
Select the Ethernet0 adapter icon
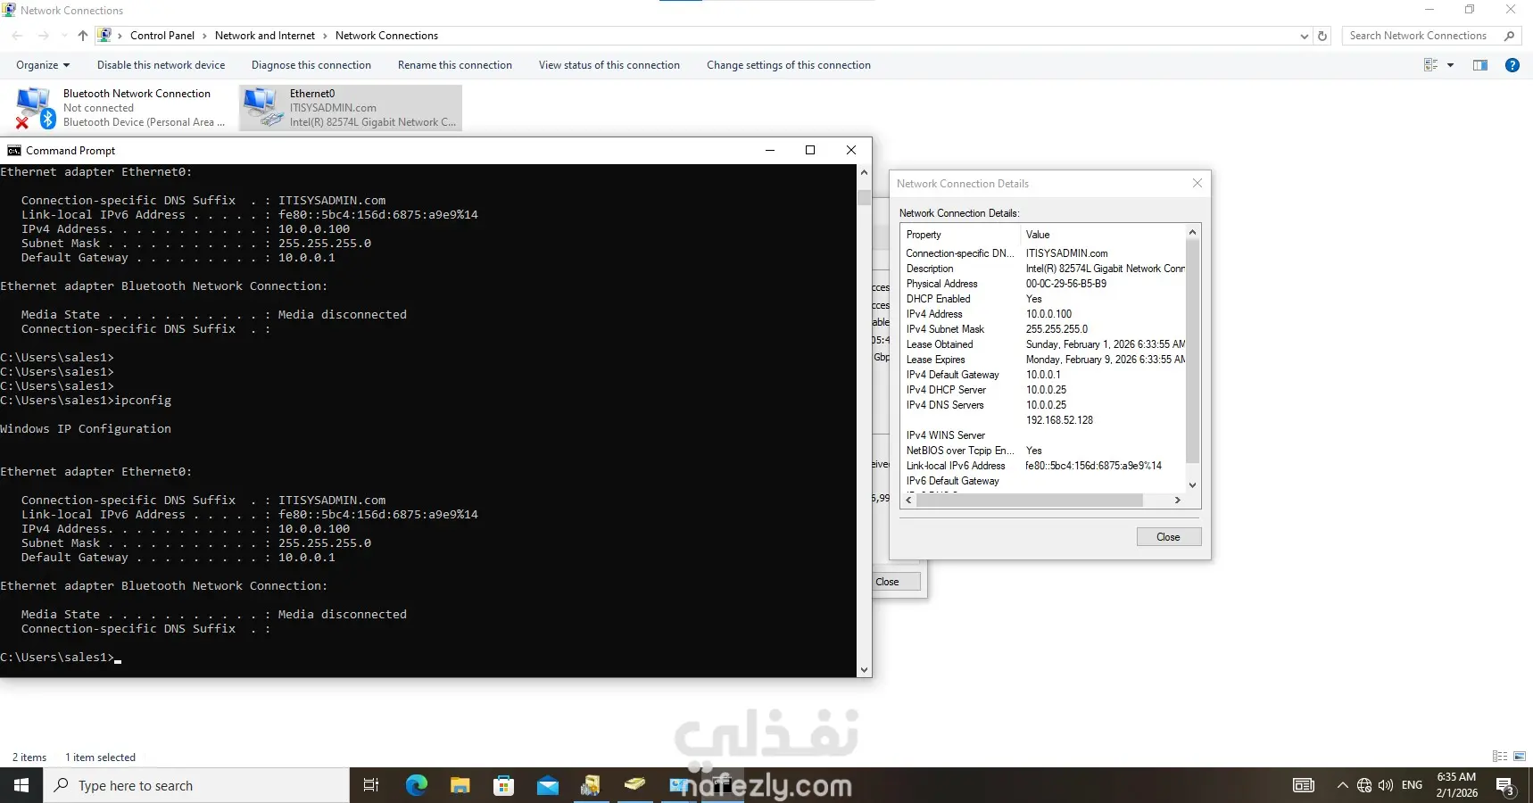(x=263, y=108)
